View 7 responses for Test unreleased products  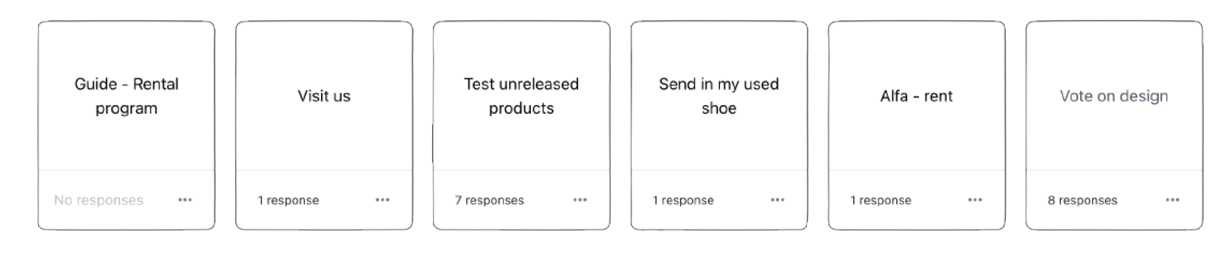tap(489, 200)
